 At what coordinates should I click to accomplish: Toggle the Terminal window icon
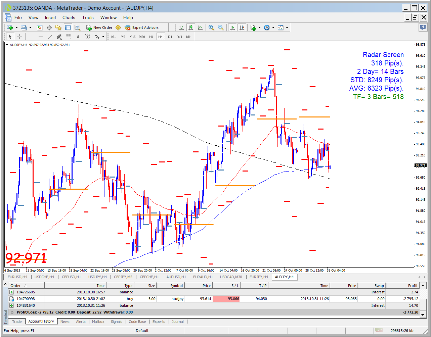click(68, 28)
